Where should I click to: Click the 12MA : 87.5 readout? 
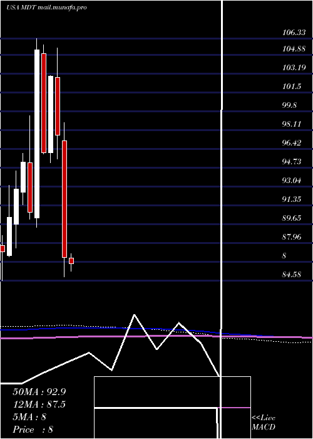(39, 405)
